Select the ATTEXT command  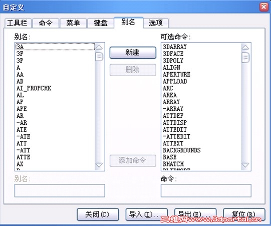(201, 143)
